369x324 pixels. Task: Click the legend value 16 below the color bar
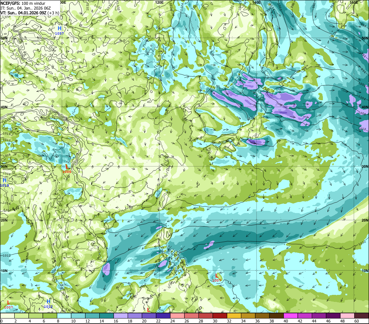pyautogui.click(x=116, y=321)
